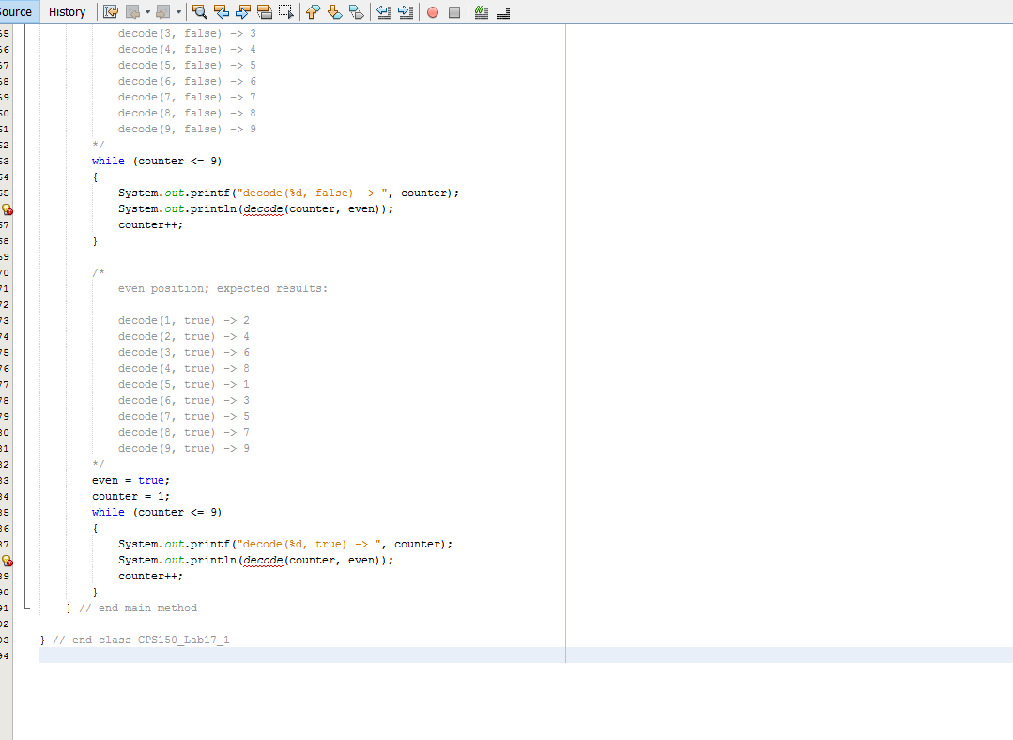1013x740 pixels.
Task: Shift Line Right toolbar icon
Action: [x=405, y=11]
